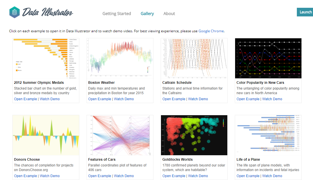Watch the demo for Boston Weather
This screenshot has width=313, height=180.
point(123,99)
